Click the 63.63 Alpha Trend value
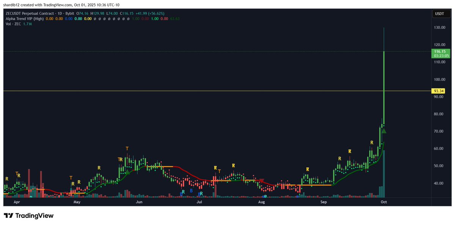Image resolution: width=455 pixels, height=225 pixels. (175, 19)
